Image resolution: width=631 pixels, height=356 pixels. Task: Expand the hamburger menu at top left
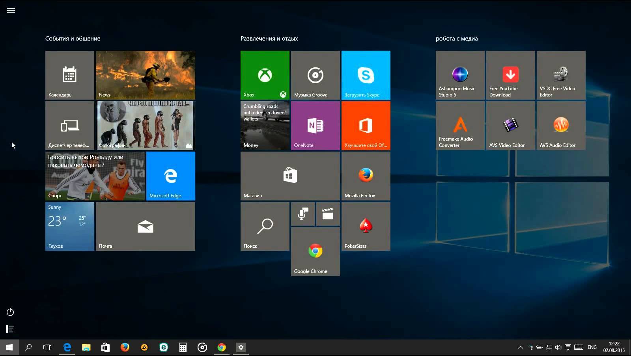pyautogui.click(x=11, y=10)
